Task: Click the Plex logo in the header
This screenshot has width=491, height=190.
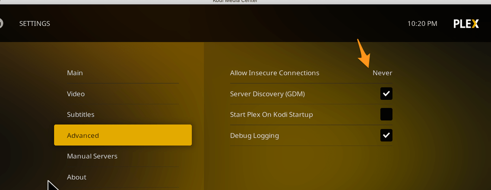Action: click(466, 23)
